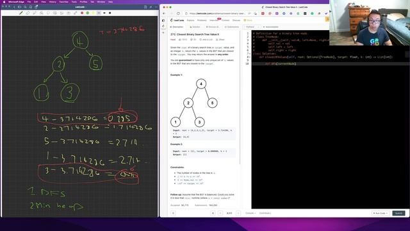
Task: Click the Submit button
Action: click(398, 213)
